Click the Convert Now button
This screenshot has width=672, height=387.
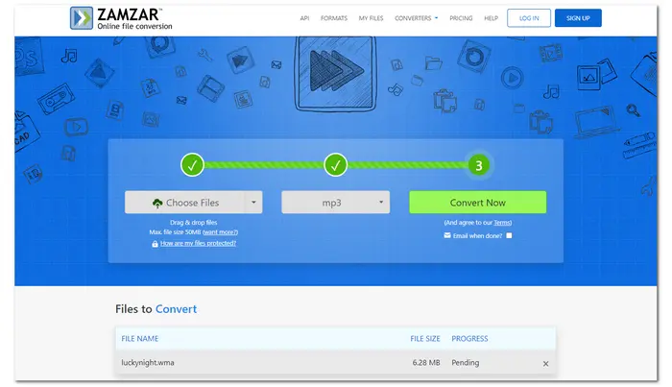[477, 203]
